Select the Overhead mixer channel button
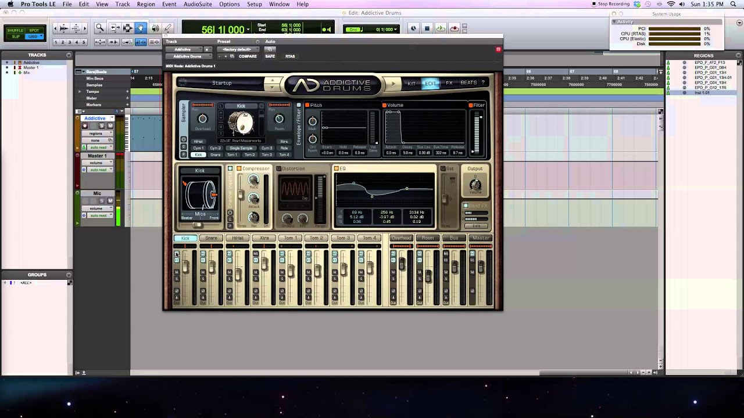Image resolution: width=744 pixels, height=418 pixels. click(401, 238)
